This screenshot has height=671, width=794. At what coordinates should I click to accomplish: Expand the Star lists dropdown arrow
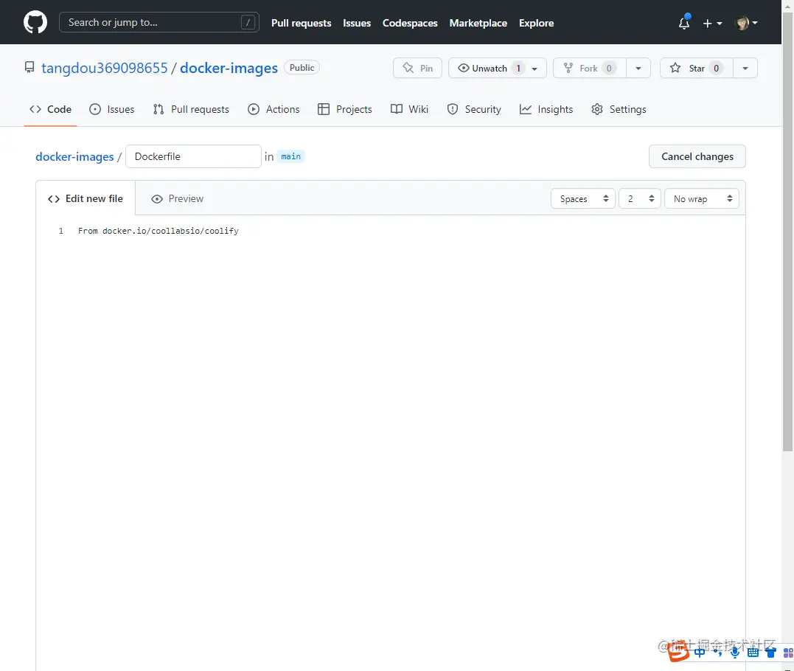pos(745,68)
